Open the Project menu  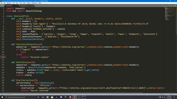(28, 3)
